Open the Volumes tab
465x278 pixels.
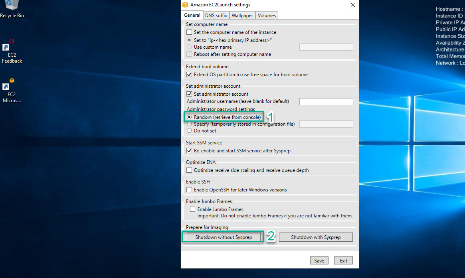[x=267, y=16]
